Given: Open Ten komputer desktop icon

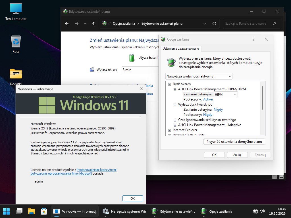Looking at the screenshot, I should (16, 11).
